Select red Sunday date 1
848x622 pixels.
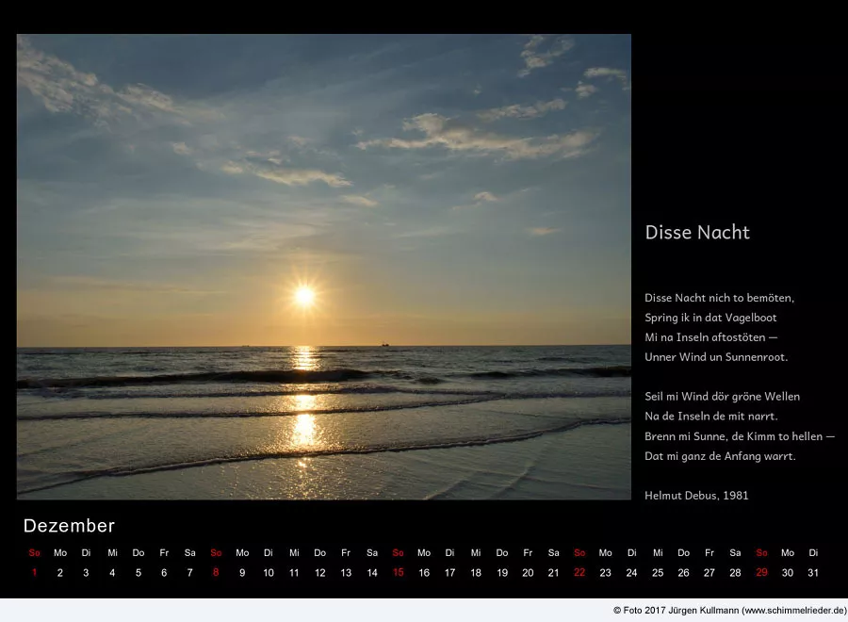(x=35, y=572)
